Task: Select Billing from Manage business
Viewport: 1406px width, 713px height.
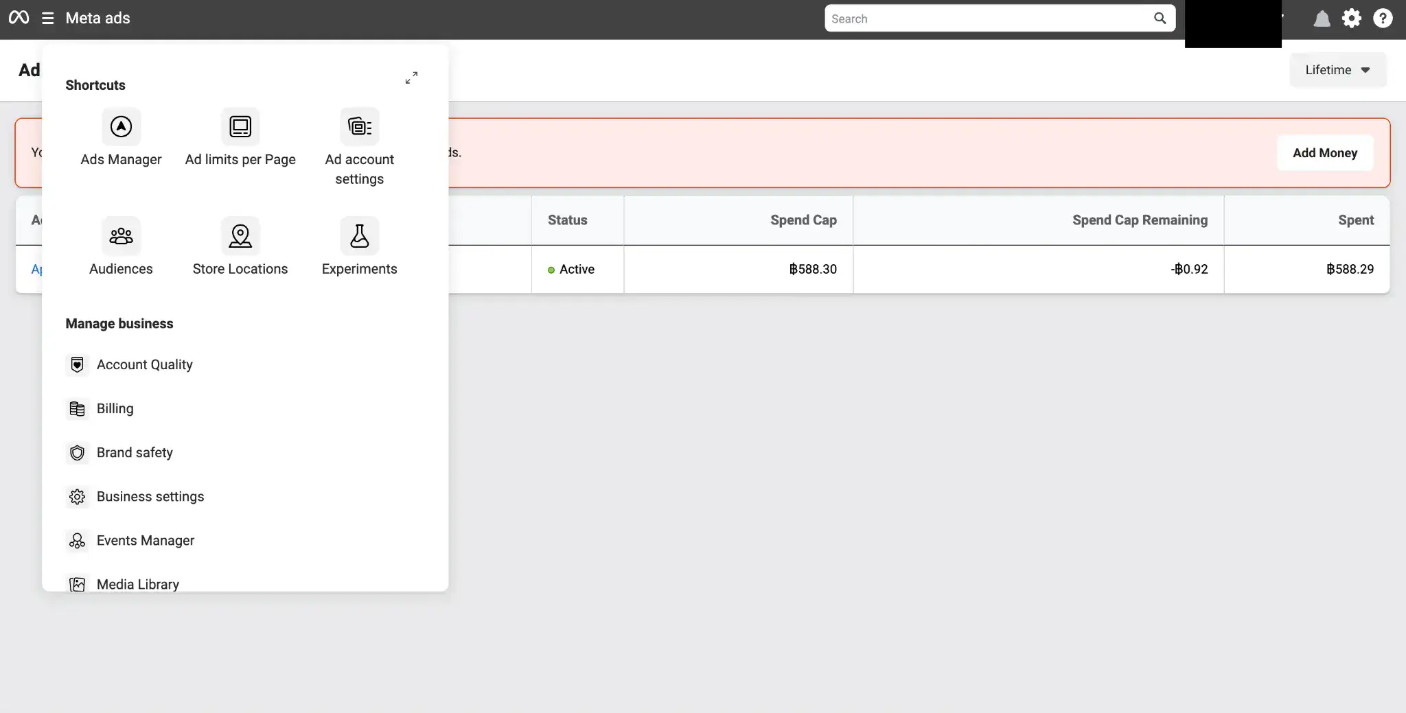Action: pos(115,408)
